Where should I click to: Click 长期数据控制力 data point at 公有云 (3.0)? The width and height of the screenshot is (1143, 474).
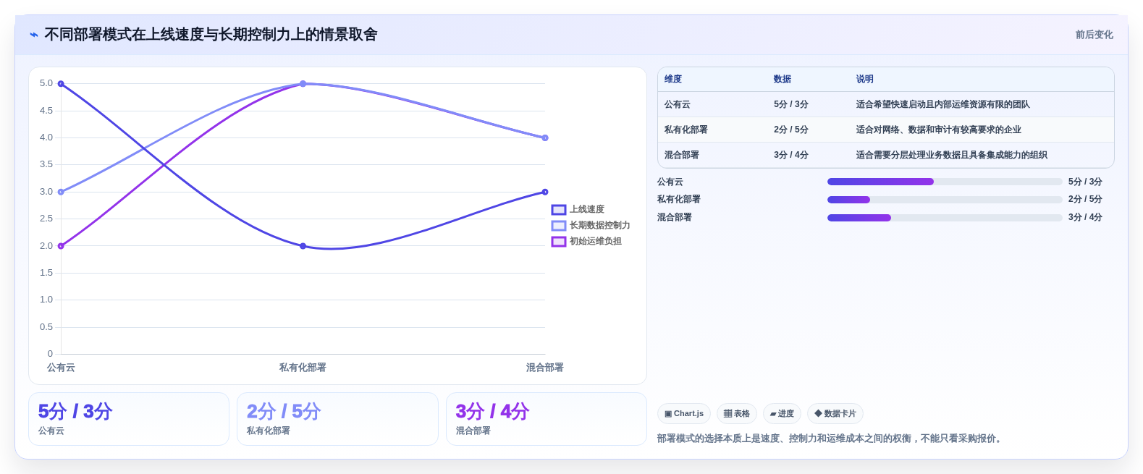tap(61, 192)
